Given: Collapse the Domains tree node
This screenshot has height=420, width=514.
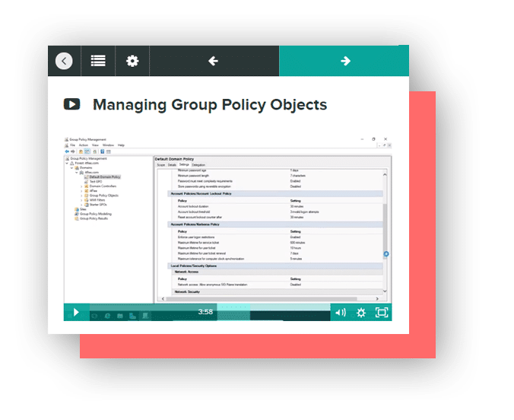Looking at the screenshot, I should click(x=73, y=168).
